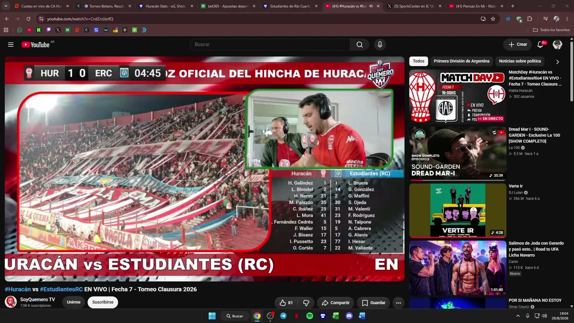Click the Crear button
Viewport: 574px width, 323px height.
pyautogui.click(x=517, y=44)
